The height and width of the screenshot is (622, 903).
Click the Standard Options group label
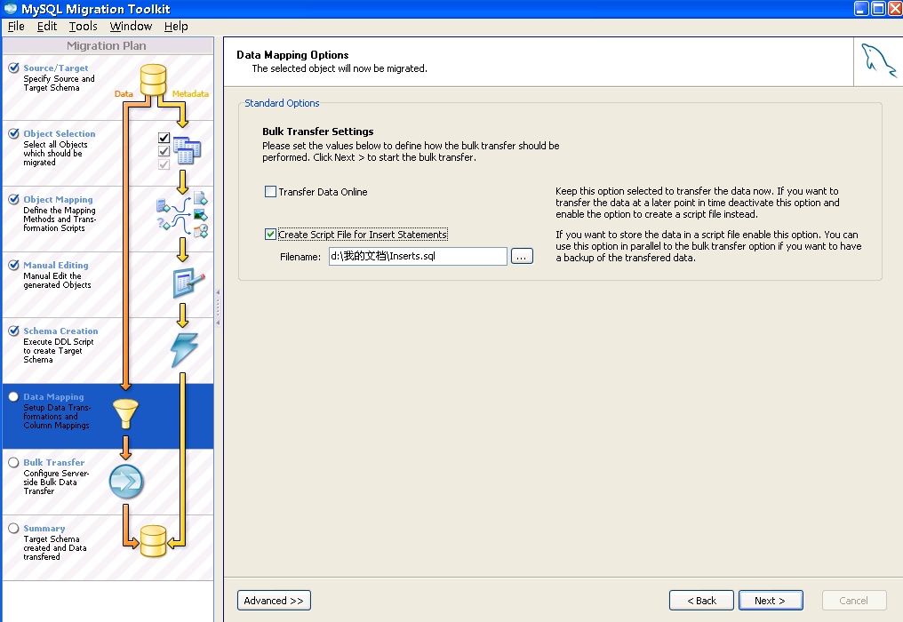(x=282, y=103)
